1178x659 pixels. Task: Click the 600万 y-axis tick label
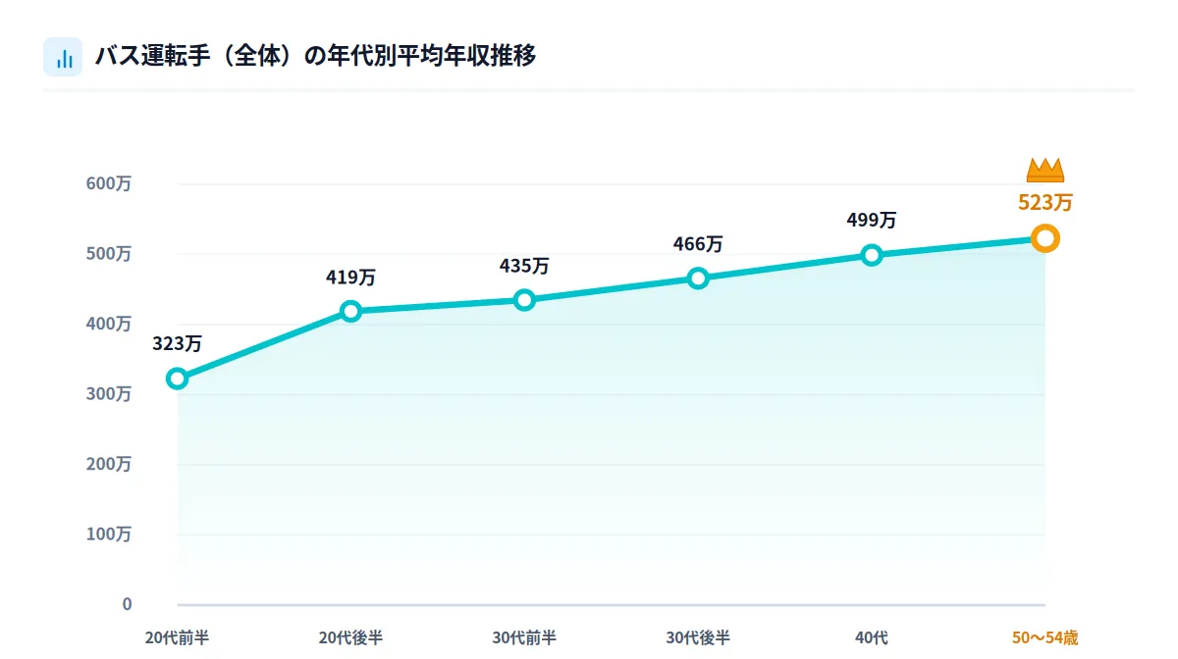pyautogui.click(x=108, y=183)
